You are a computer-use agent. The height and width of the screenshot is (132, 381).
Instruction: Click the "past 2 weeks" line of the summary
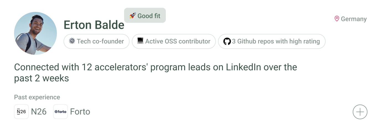42,78
